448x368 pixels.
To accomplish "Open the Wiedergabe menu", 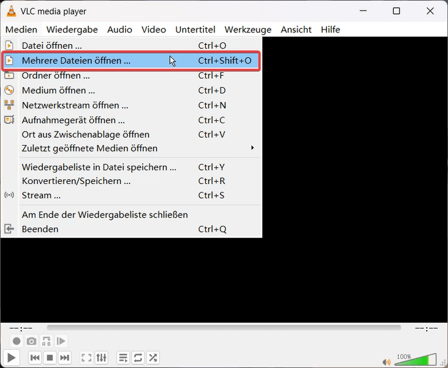I will tap(72, 29).
